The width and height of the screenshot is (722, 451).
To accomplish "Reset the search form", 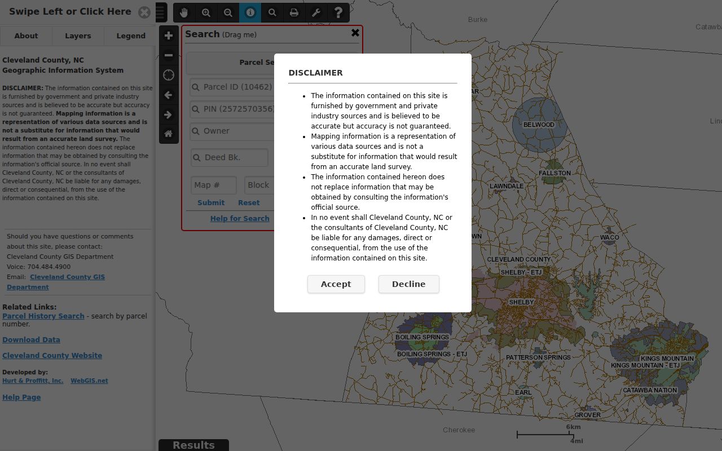I will click(x=249, y=202).
